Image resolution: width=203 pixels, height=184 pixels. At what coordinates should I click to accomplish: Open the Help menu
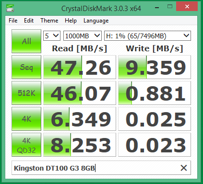tap(71, 21)
